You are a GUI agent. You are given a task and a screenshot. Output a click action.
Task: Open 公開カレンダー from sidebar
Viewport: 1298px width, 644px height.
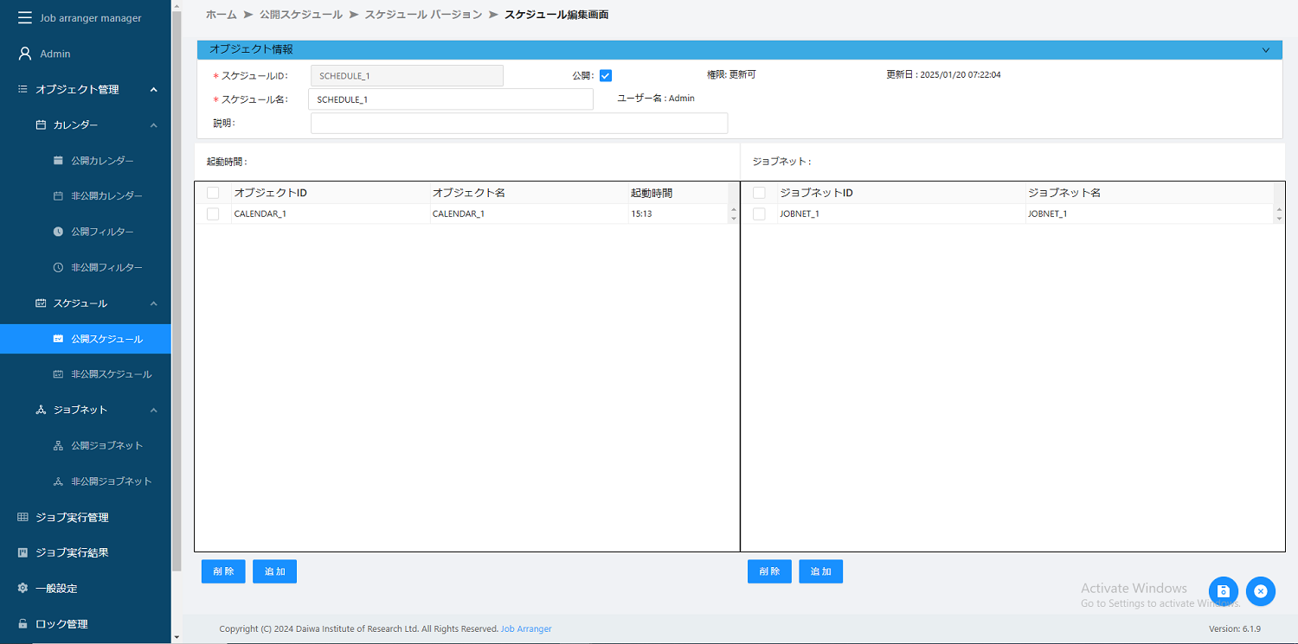coord(102,161)
